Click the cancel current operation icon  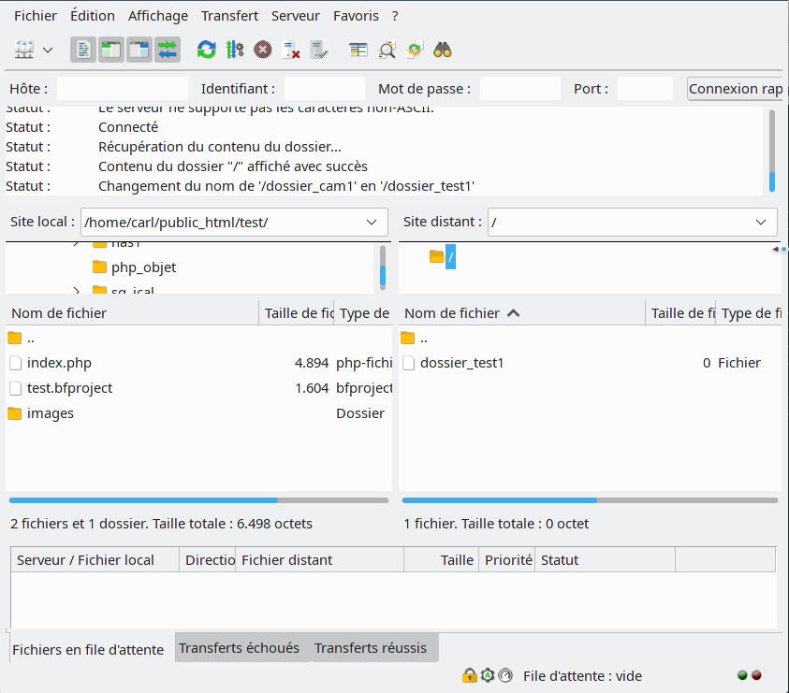pyautogui.click(x=263, y=50)
